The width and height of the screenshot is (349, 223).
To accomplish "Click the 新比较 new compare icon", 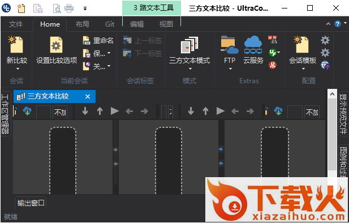I will coord(16,45).
